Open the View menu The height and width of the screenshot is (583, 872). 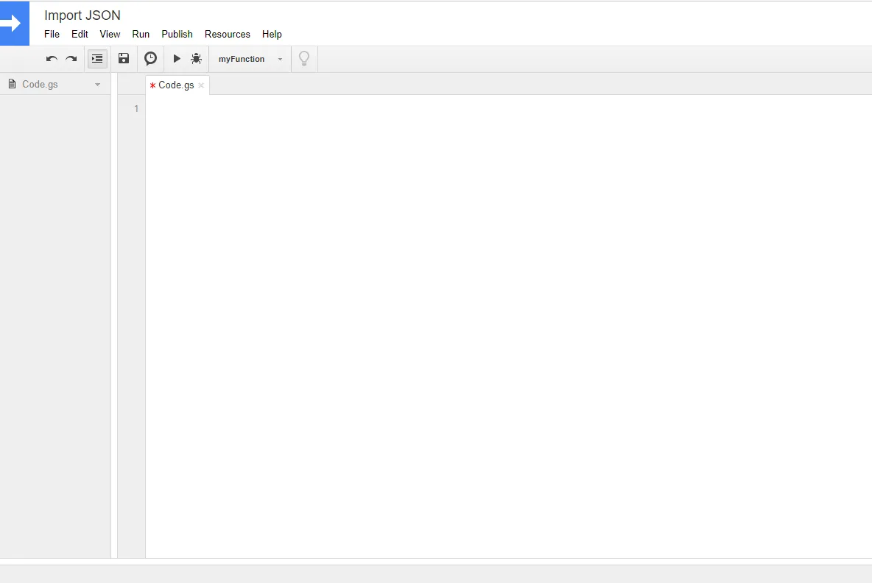110,34
